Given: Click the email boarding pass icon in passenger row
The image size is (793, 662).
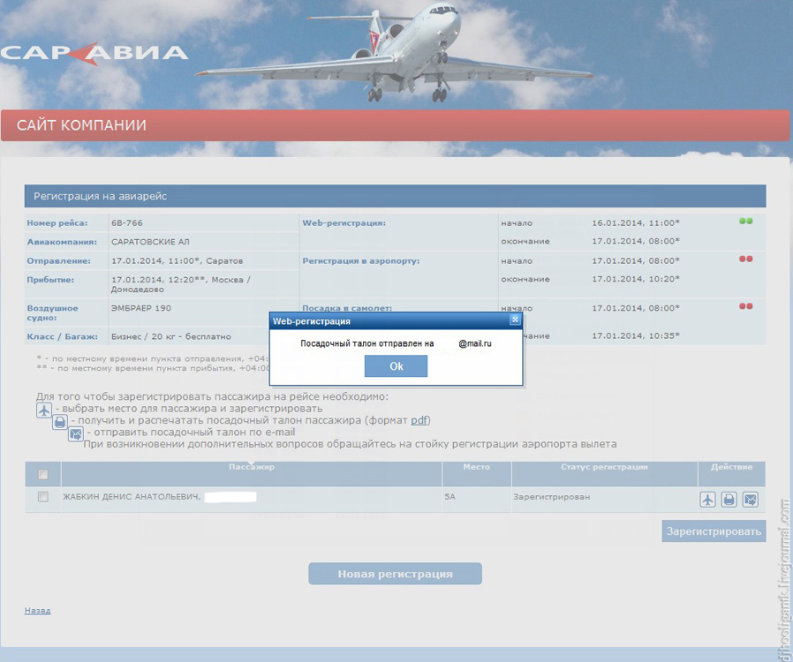Looking at the screenshot, I should 750,500.
